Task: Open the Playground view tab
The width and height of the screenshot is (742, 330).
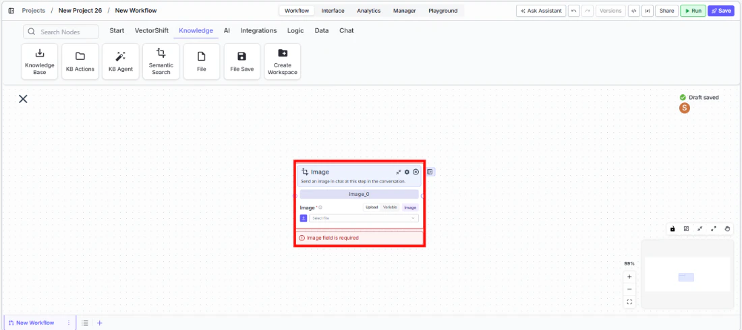Action: point(443,10)
